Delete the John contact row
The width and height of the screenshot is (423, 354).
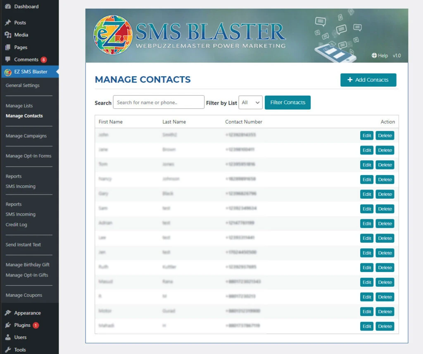pyautogui.click(x=385, y=136)
